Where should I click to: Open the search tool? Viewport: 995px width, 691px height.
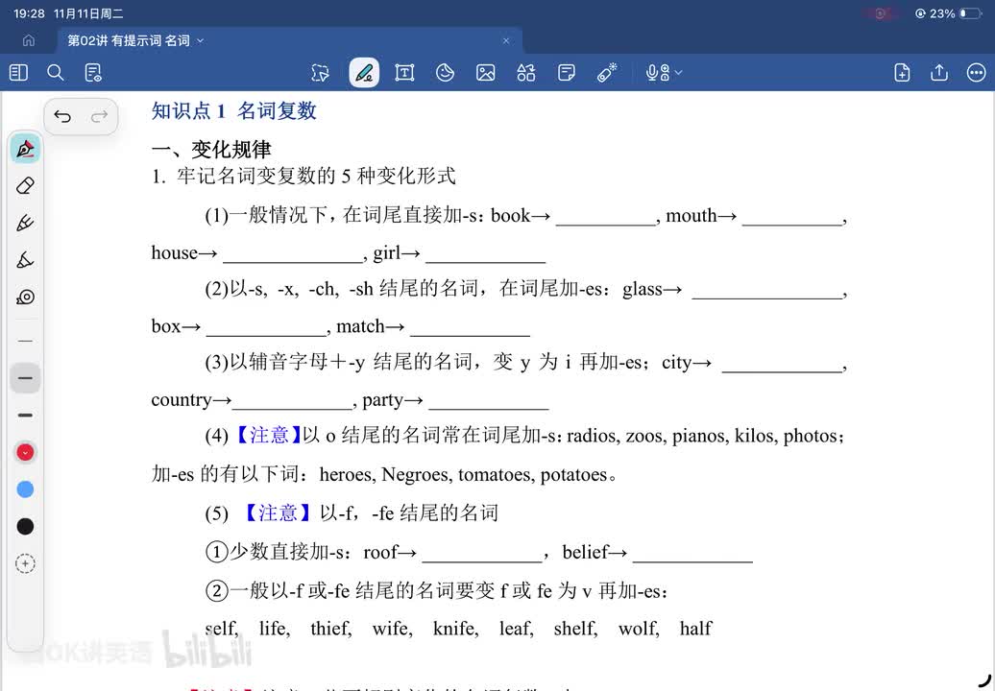coord(55,73)
